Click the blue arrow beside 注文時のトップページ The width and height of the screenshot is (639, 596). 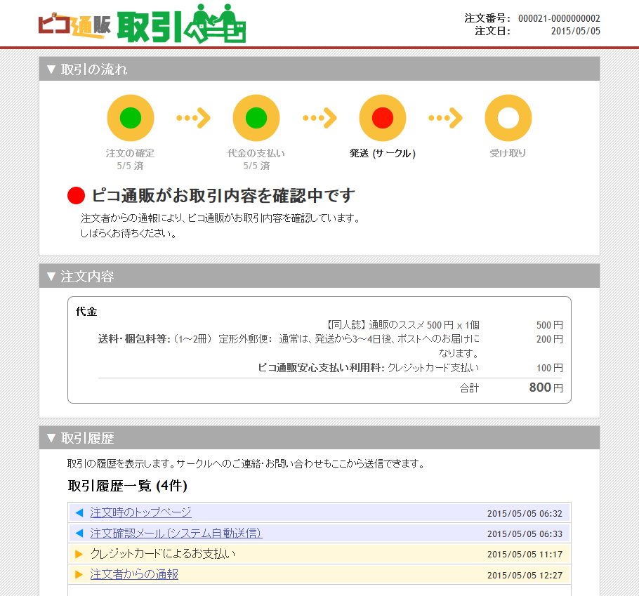pos(79,513)
